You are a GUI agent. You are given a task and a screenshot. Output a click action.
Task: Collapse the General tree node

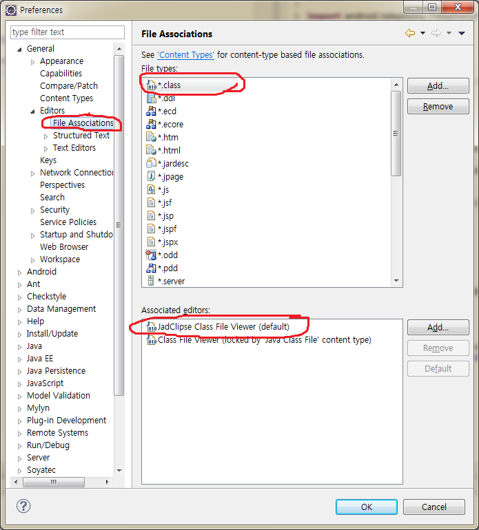click(19, 50)
